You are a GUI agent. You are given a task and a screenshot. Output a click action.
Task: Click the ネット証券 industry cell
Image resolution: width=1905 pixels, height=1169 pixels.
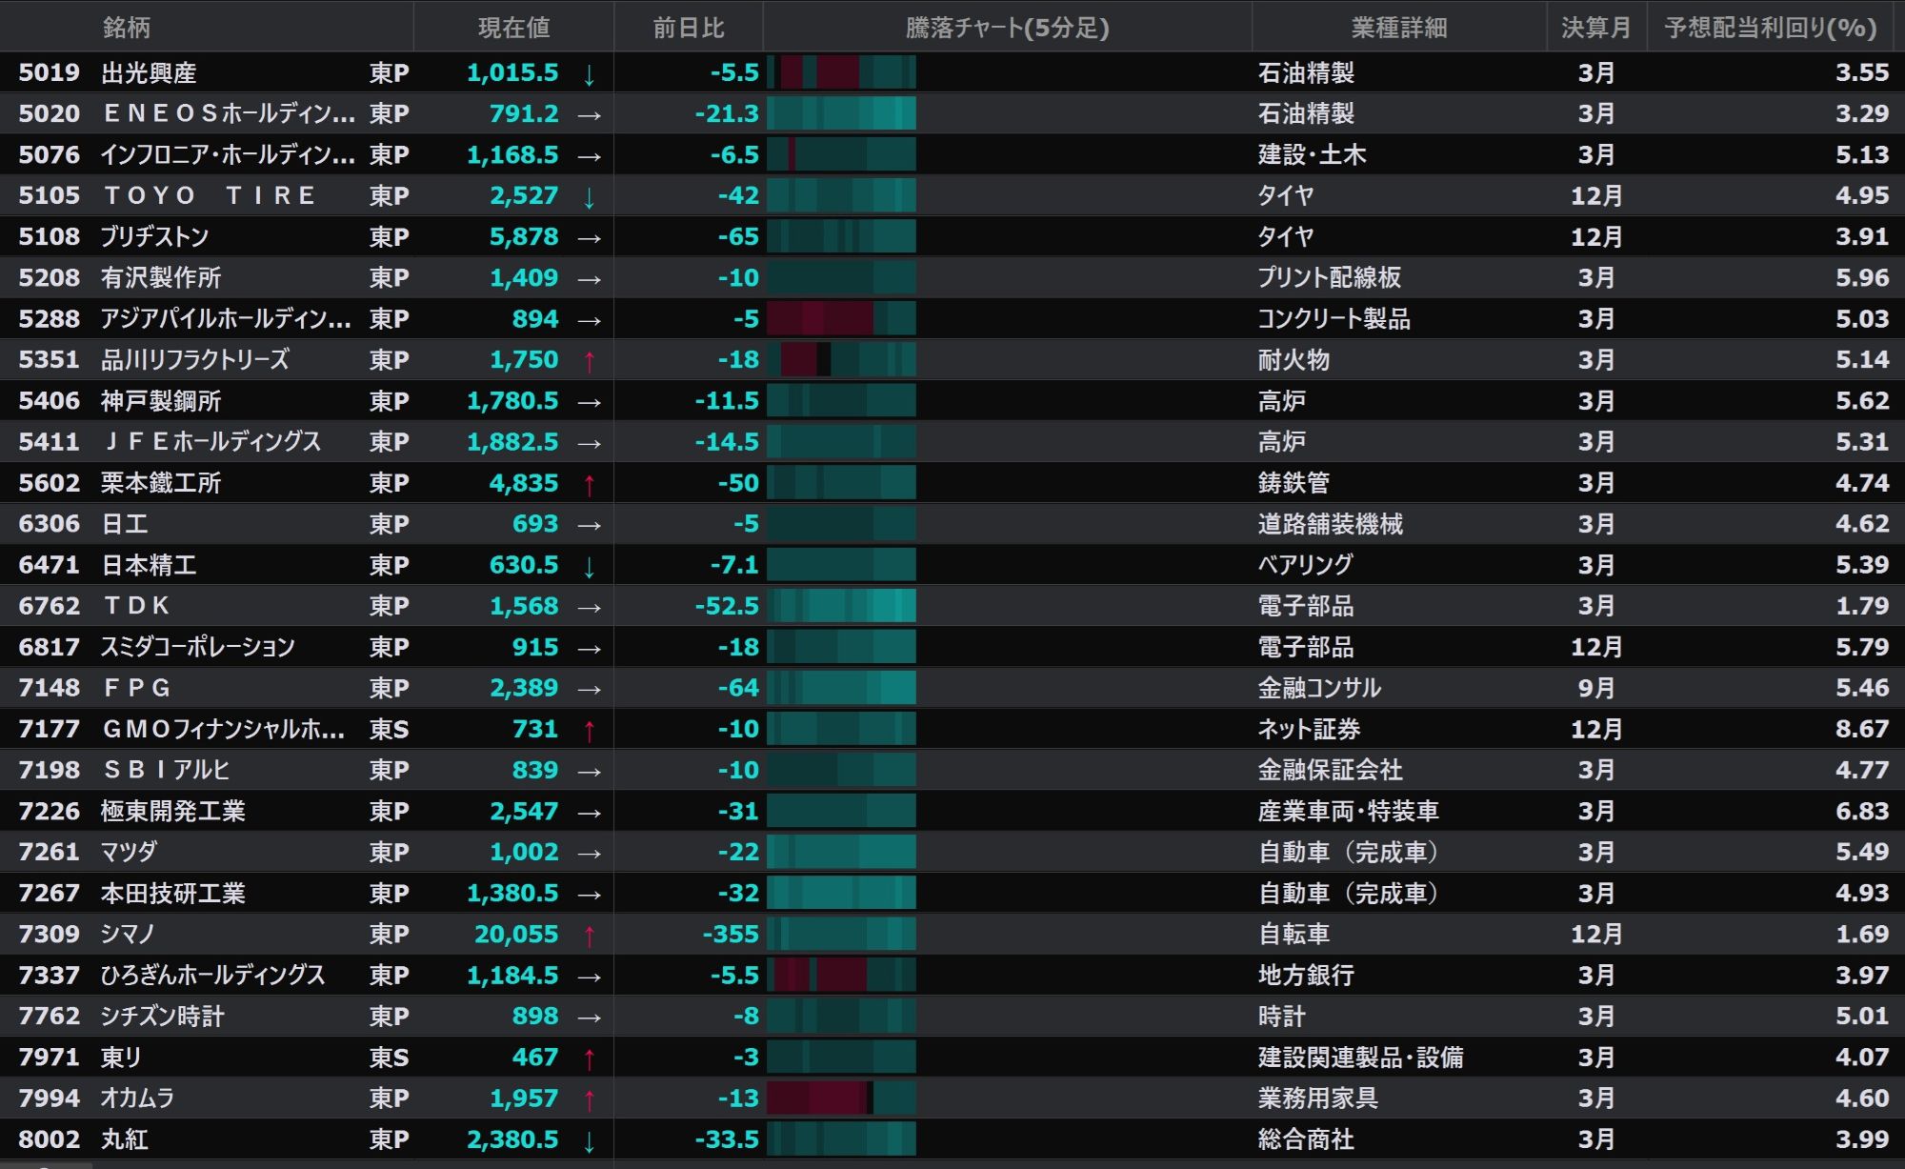(x=1309, y=729)
